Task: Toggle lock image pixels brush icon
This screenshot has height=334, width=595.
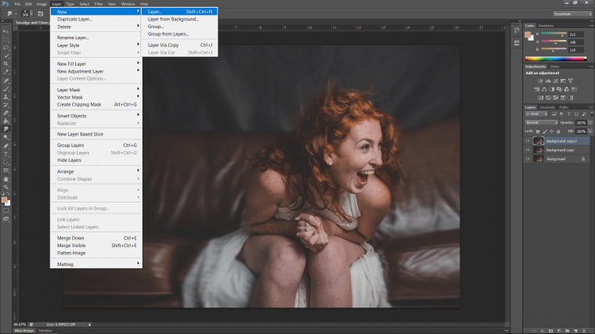Action: (x=545, y=131)
